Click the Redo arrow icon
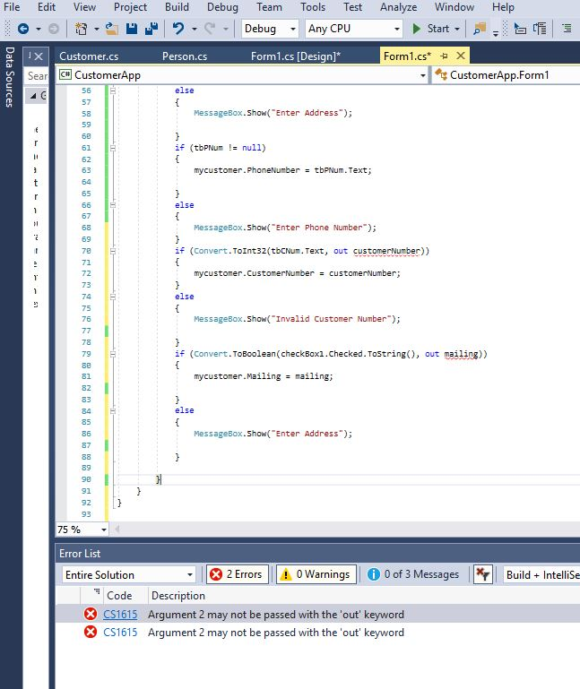The height and width of the screenshot is (689, 580). pyautogui.click(x=210, y=29)
